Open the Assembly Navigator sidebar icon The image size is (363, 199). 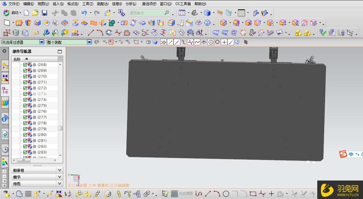pos(5,66)
